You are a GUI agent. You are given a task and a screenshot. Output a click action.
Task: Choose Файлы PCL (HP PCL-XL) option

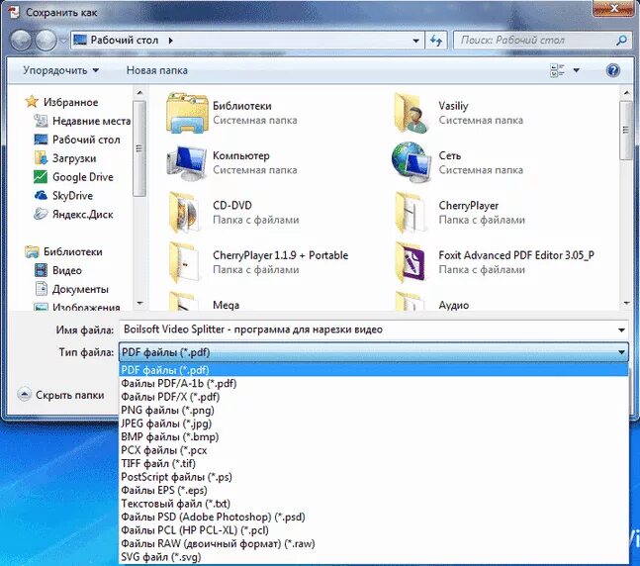[374, 530]
